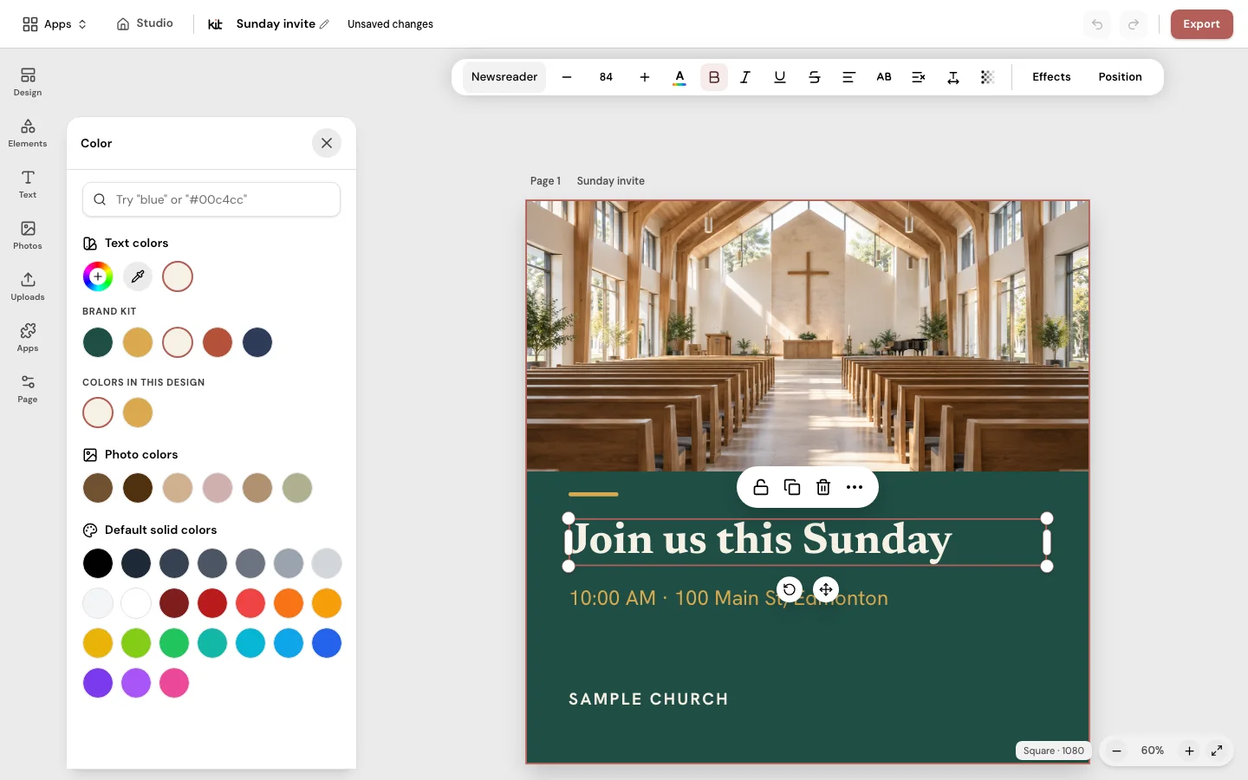Redo the last action
1248x780 pixels.
[1134, 24]
